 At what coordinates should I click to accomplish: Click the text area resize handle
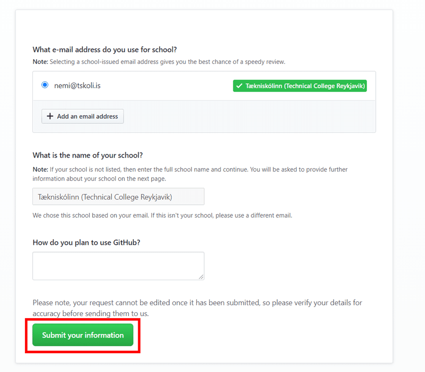click(x=201, y=276)
